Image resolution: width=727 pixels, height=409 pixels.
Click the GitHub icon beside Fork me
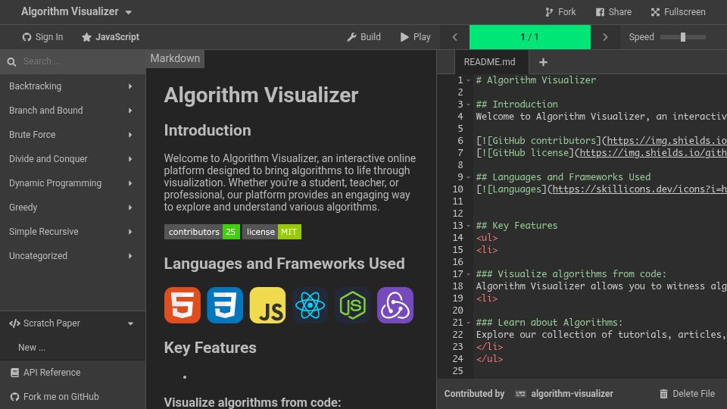tap(14, 397)
